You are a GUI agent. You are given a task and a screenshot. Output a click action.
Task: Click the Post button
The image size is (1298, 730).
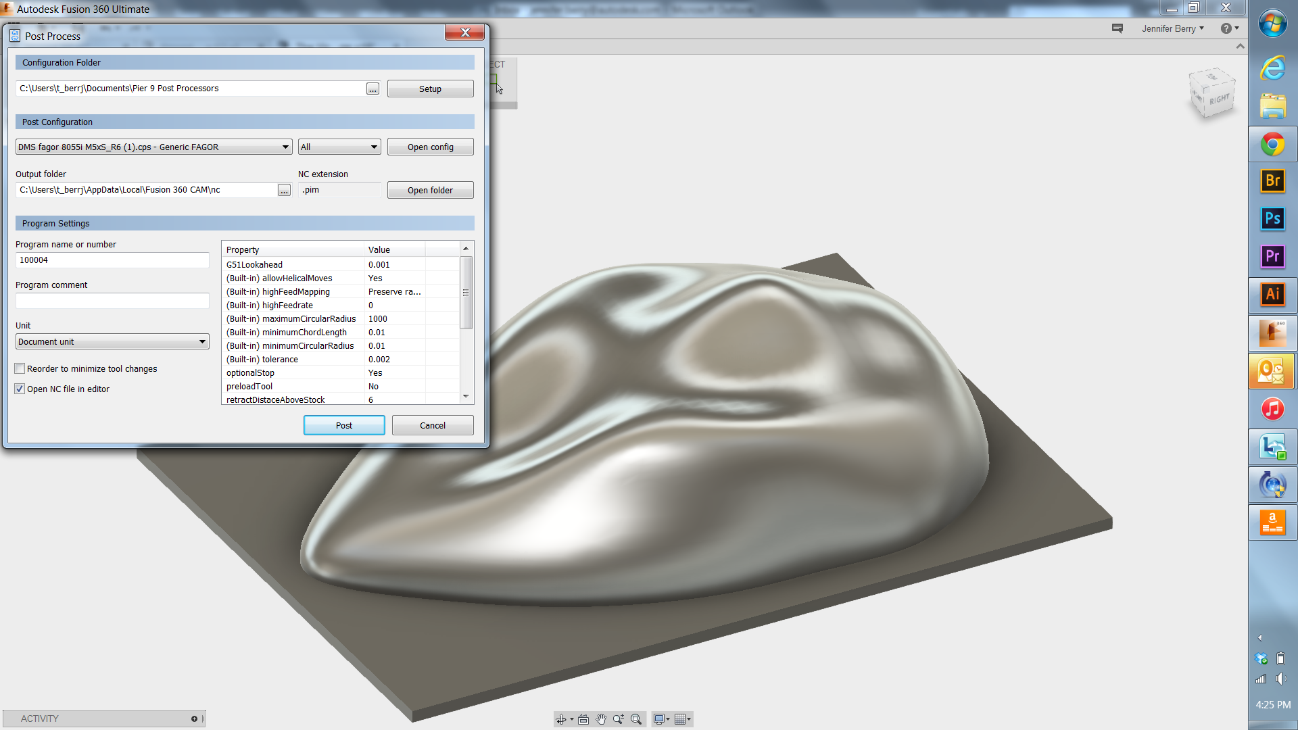(344, 425)
